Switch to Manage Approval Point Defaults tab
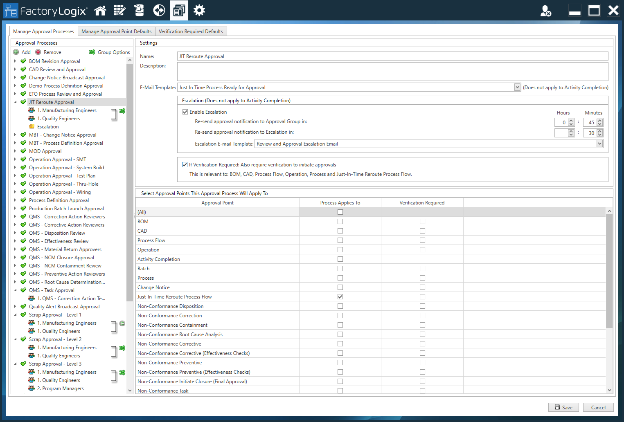624x422 pixels. pyautogui.click(x=116, y=31)
